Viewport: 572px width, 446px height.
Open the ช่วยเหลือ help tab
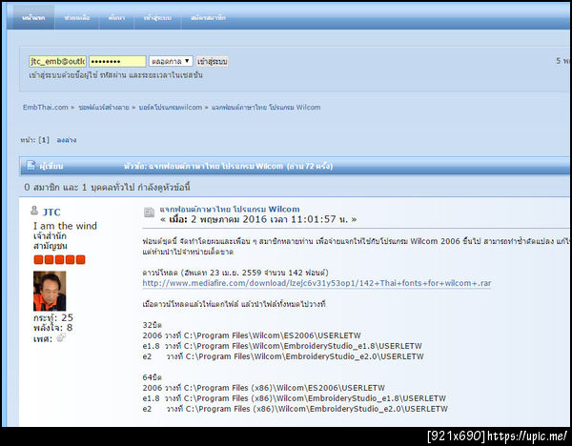point(77,18)
